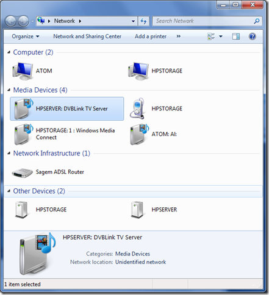The height and width of the screenshot is (295, 269).
Task: Click the Back navigation arrow button
Action: [10, 21]
